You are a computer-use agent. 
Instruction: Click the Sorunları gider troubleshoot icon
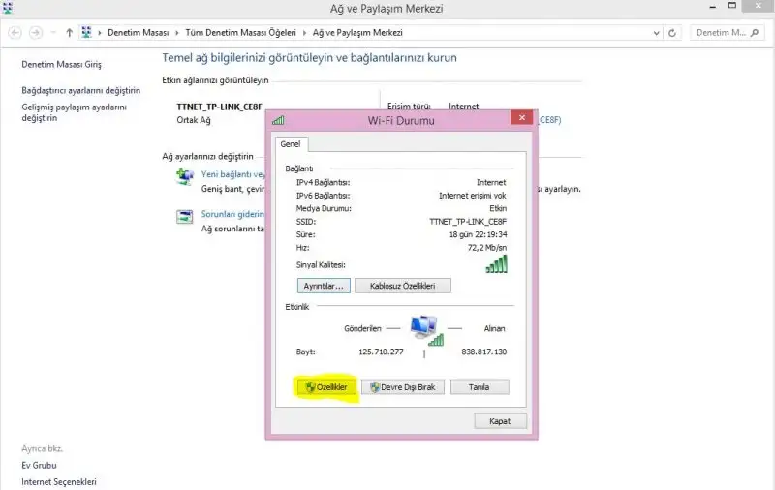click(184, 216)
